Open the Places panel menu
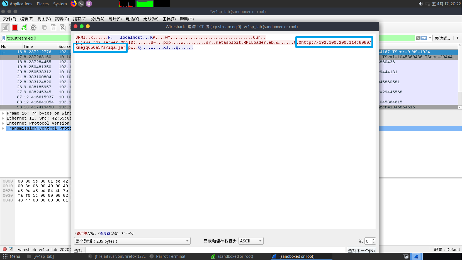The width and height of the screenshot is (462, 260). coord(43,4)
